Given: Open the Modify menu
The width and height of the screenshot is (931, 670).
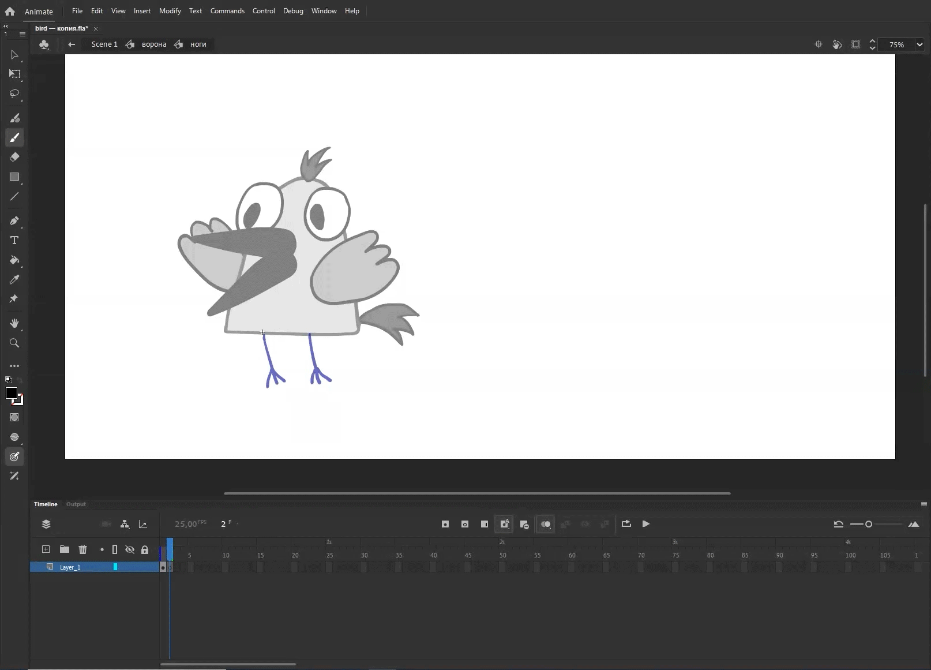Looking at the screenshot, I should [x=170, y=11].
